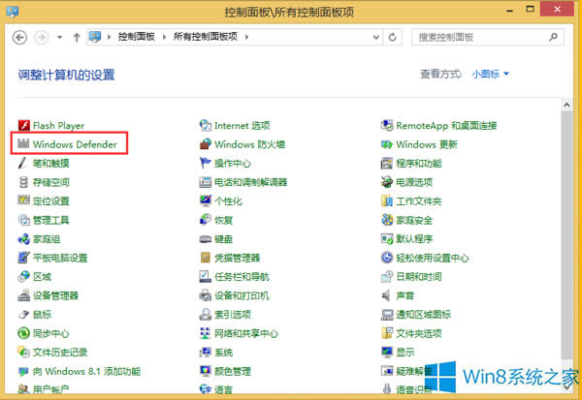Click the 管理工具 icon
This screenshot has width=582, height=400.
[23, 220]
